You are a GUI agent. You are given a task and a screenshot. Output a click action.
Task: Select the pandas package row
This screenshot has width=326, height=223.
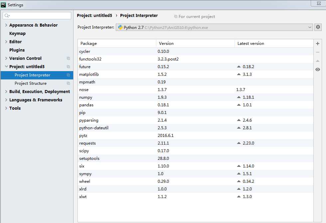pyautogui.click(x=196, y=105)
